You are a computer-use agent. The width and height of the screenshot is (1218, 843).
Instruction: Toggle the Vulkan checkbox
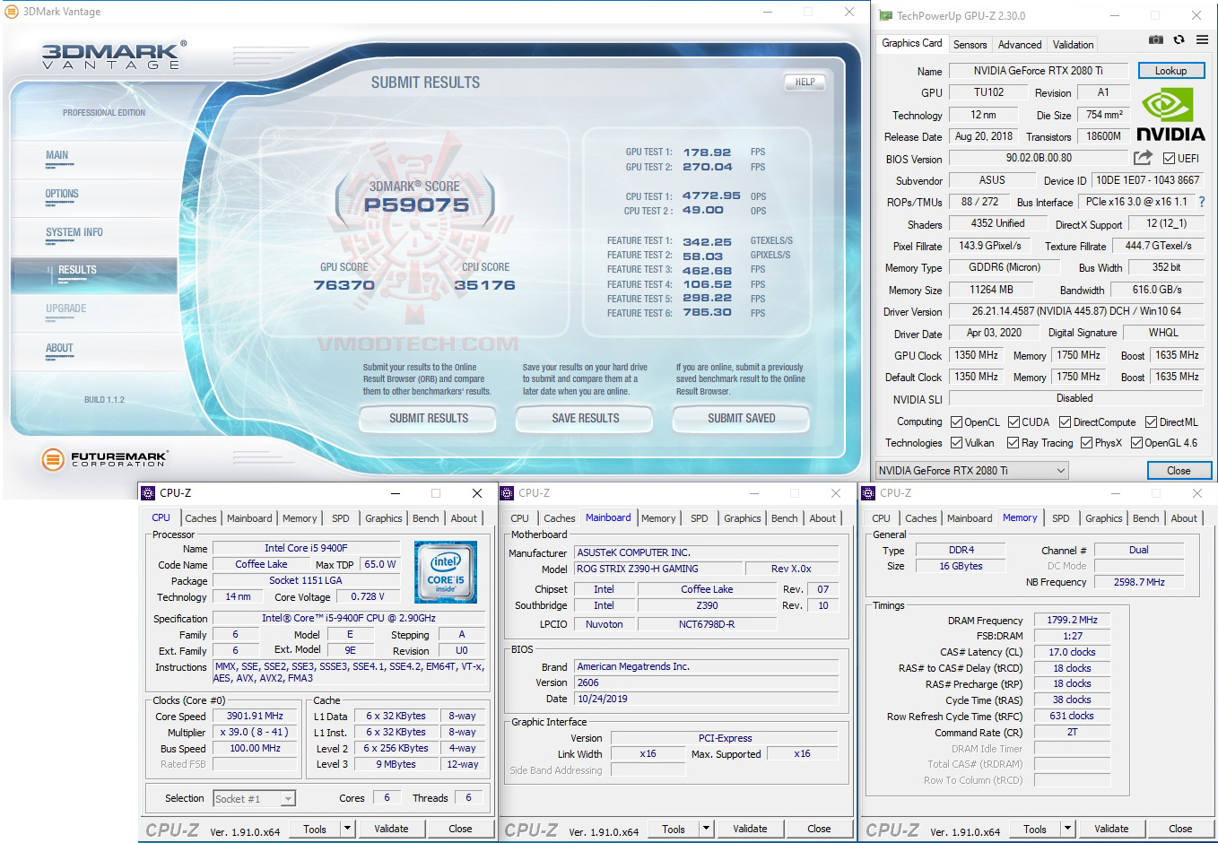click(956, 443)
